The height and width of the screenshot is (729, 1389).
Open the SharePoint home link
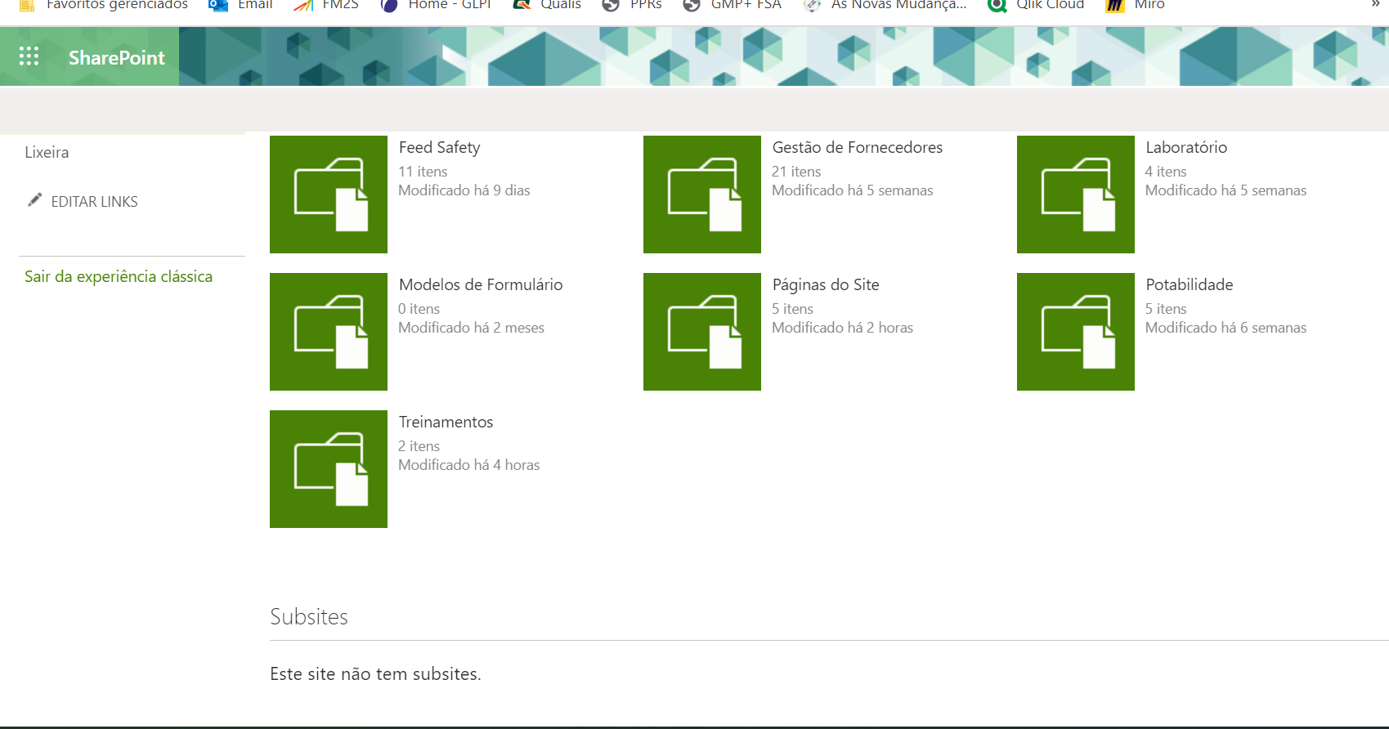pos(117,57)
